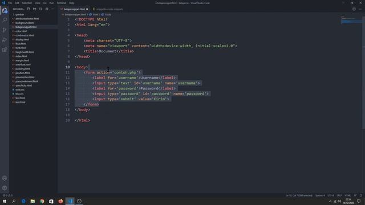Open index.html in Explorer
365x205 pixels.
21,56
